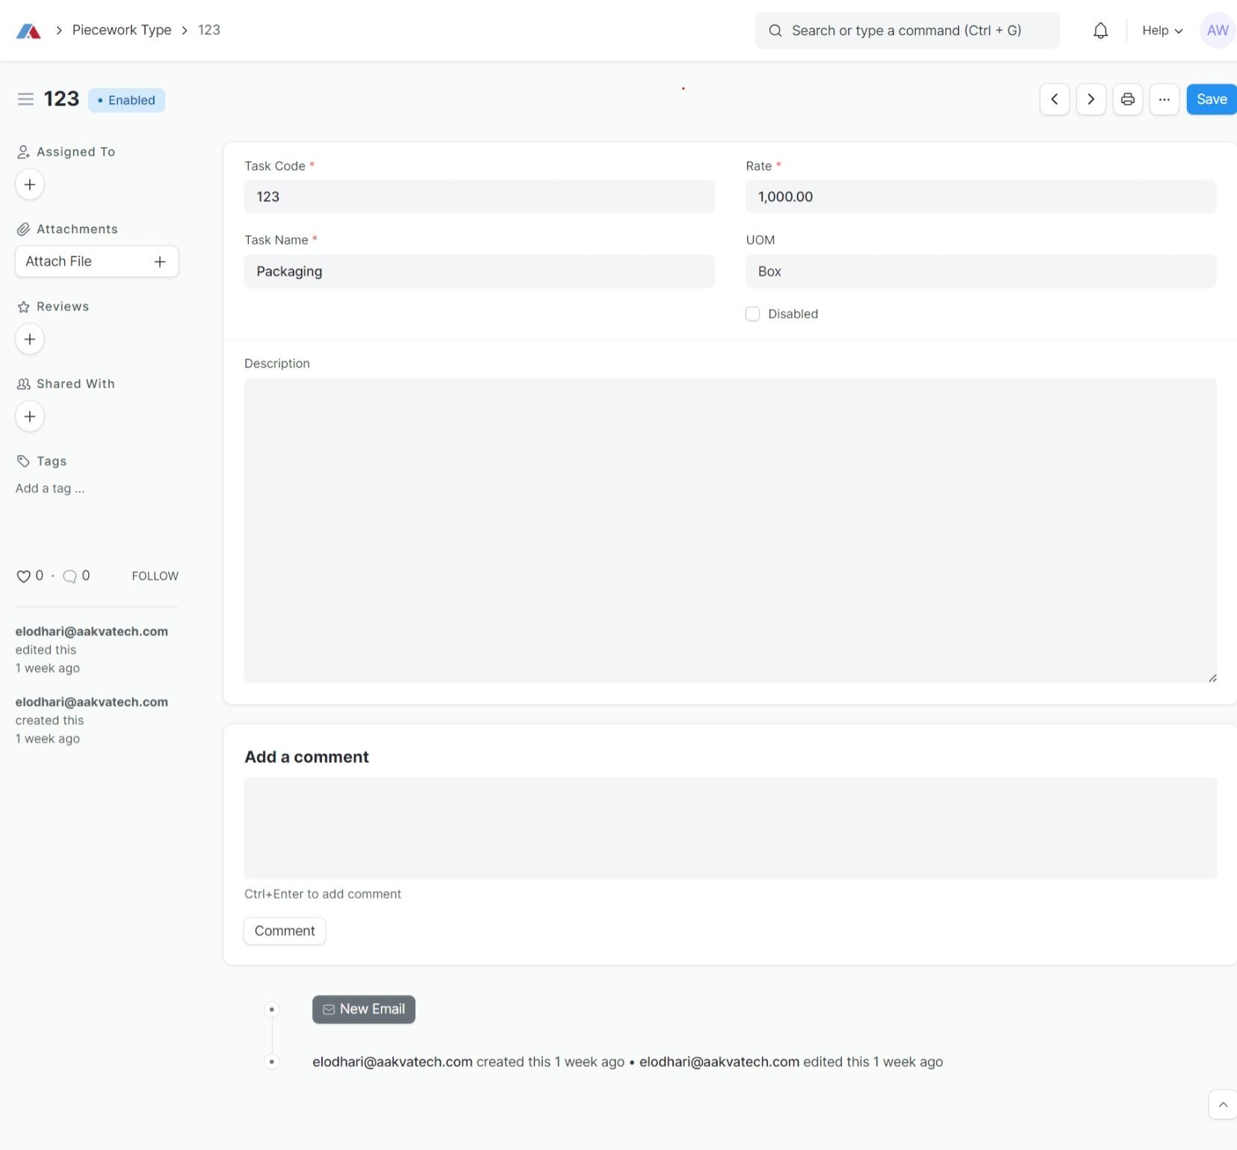1237x1150 pixels.
Task: Go to previous record arrow
Action: tap(1054, 99)
